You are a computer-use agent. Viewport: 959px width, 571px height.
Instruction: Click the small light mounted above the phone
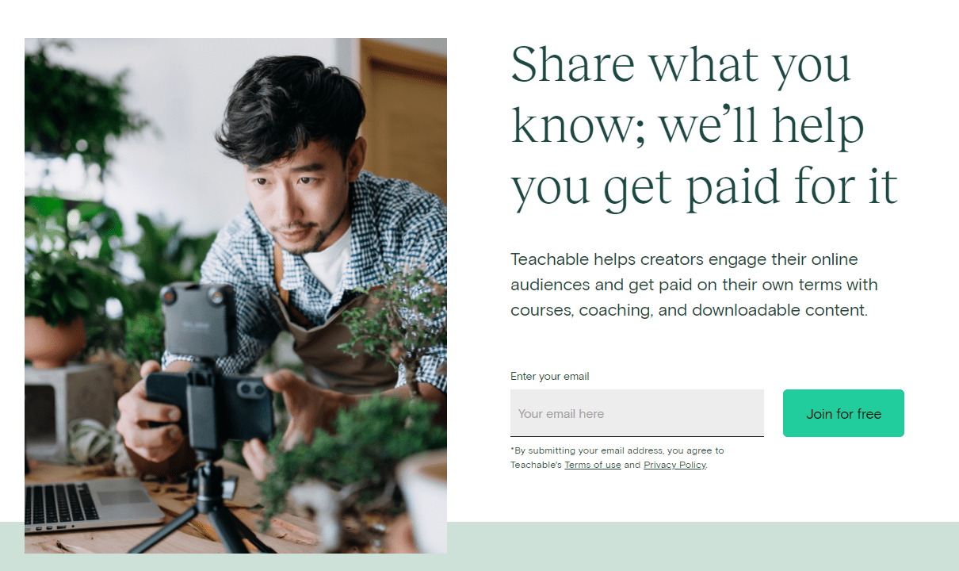(x=198, y=320)
